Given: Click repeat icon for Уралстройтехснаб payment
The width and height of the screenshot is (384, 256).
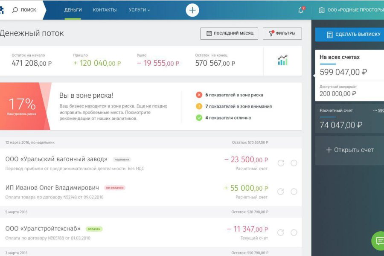Looking at the screenshot, I should pyautogui.click(x=281, y=233).
